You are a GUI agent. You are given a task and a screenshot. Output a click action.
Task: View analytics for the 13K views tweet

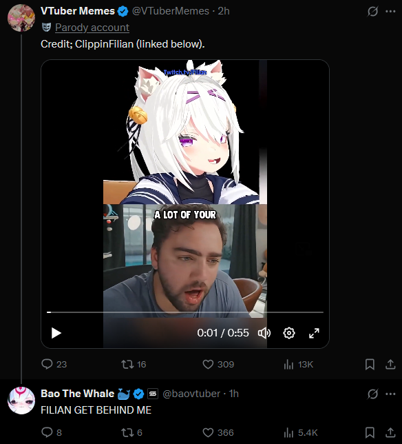click(299, 364)
